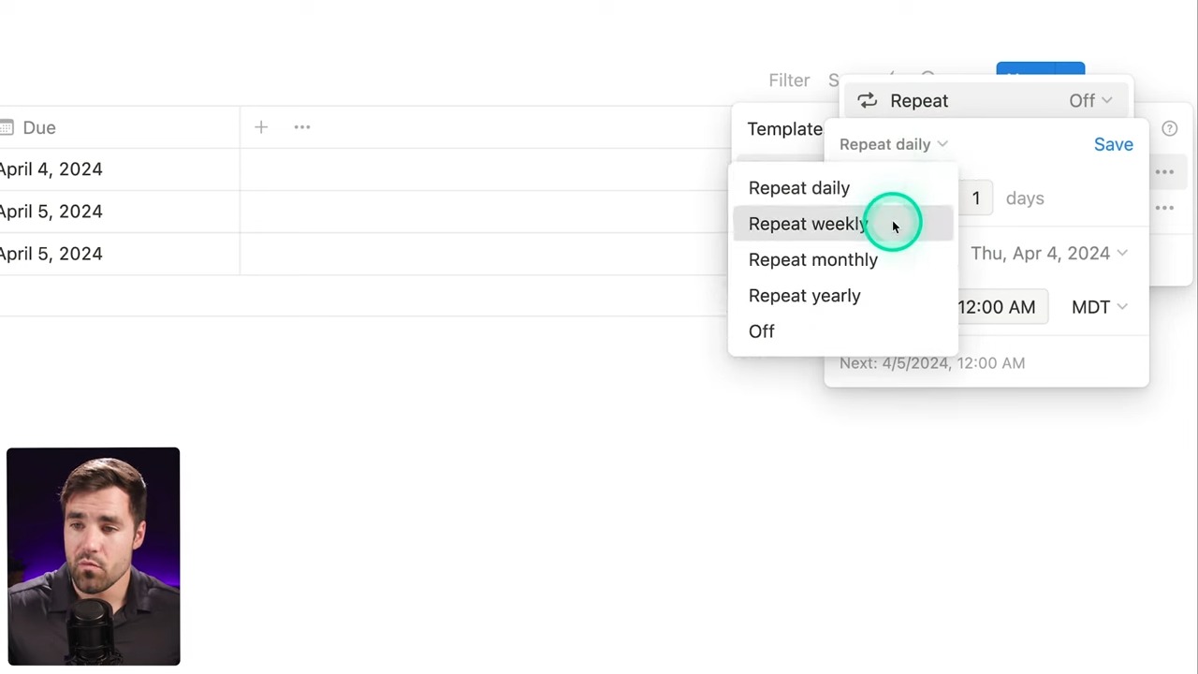
Task: Select Repeat weekly from the list
Action: tap(808, 224)
